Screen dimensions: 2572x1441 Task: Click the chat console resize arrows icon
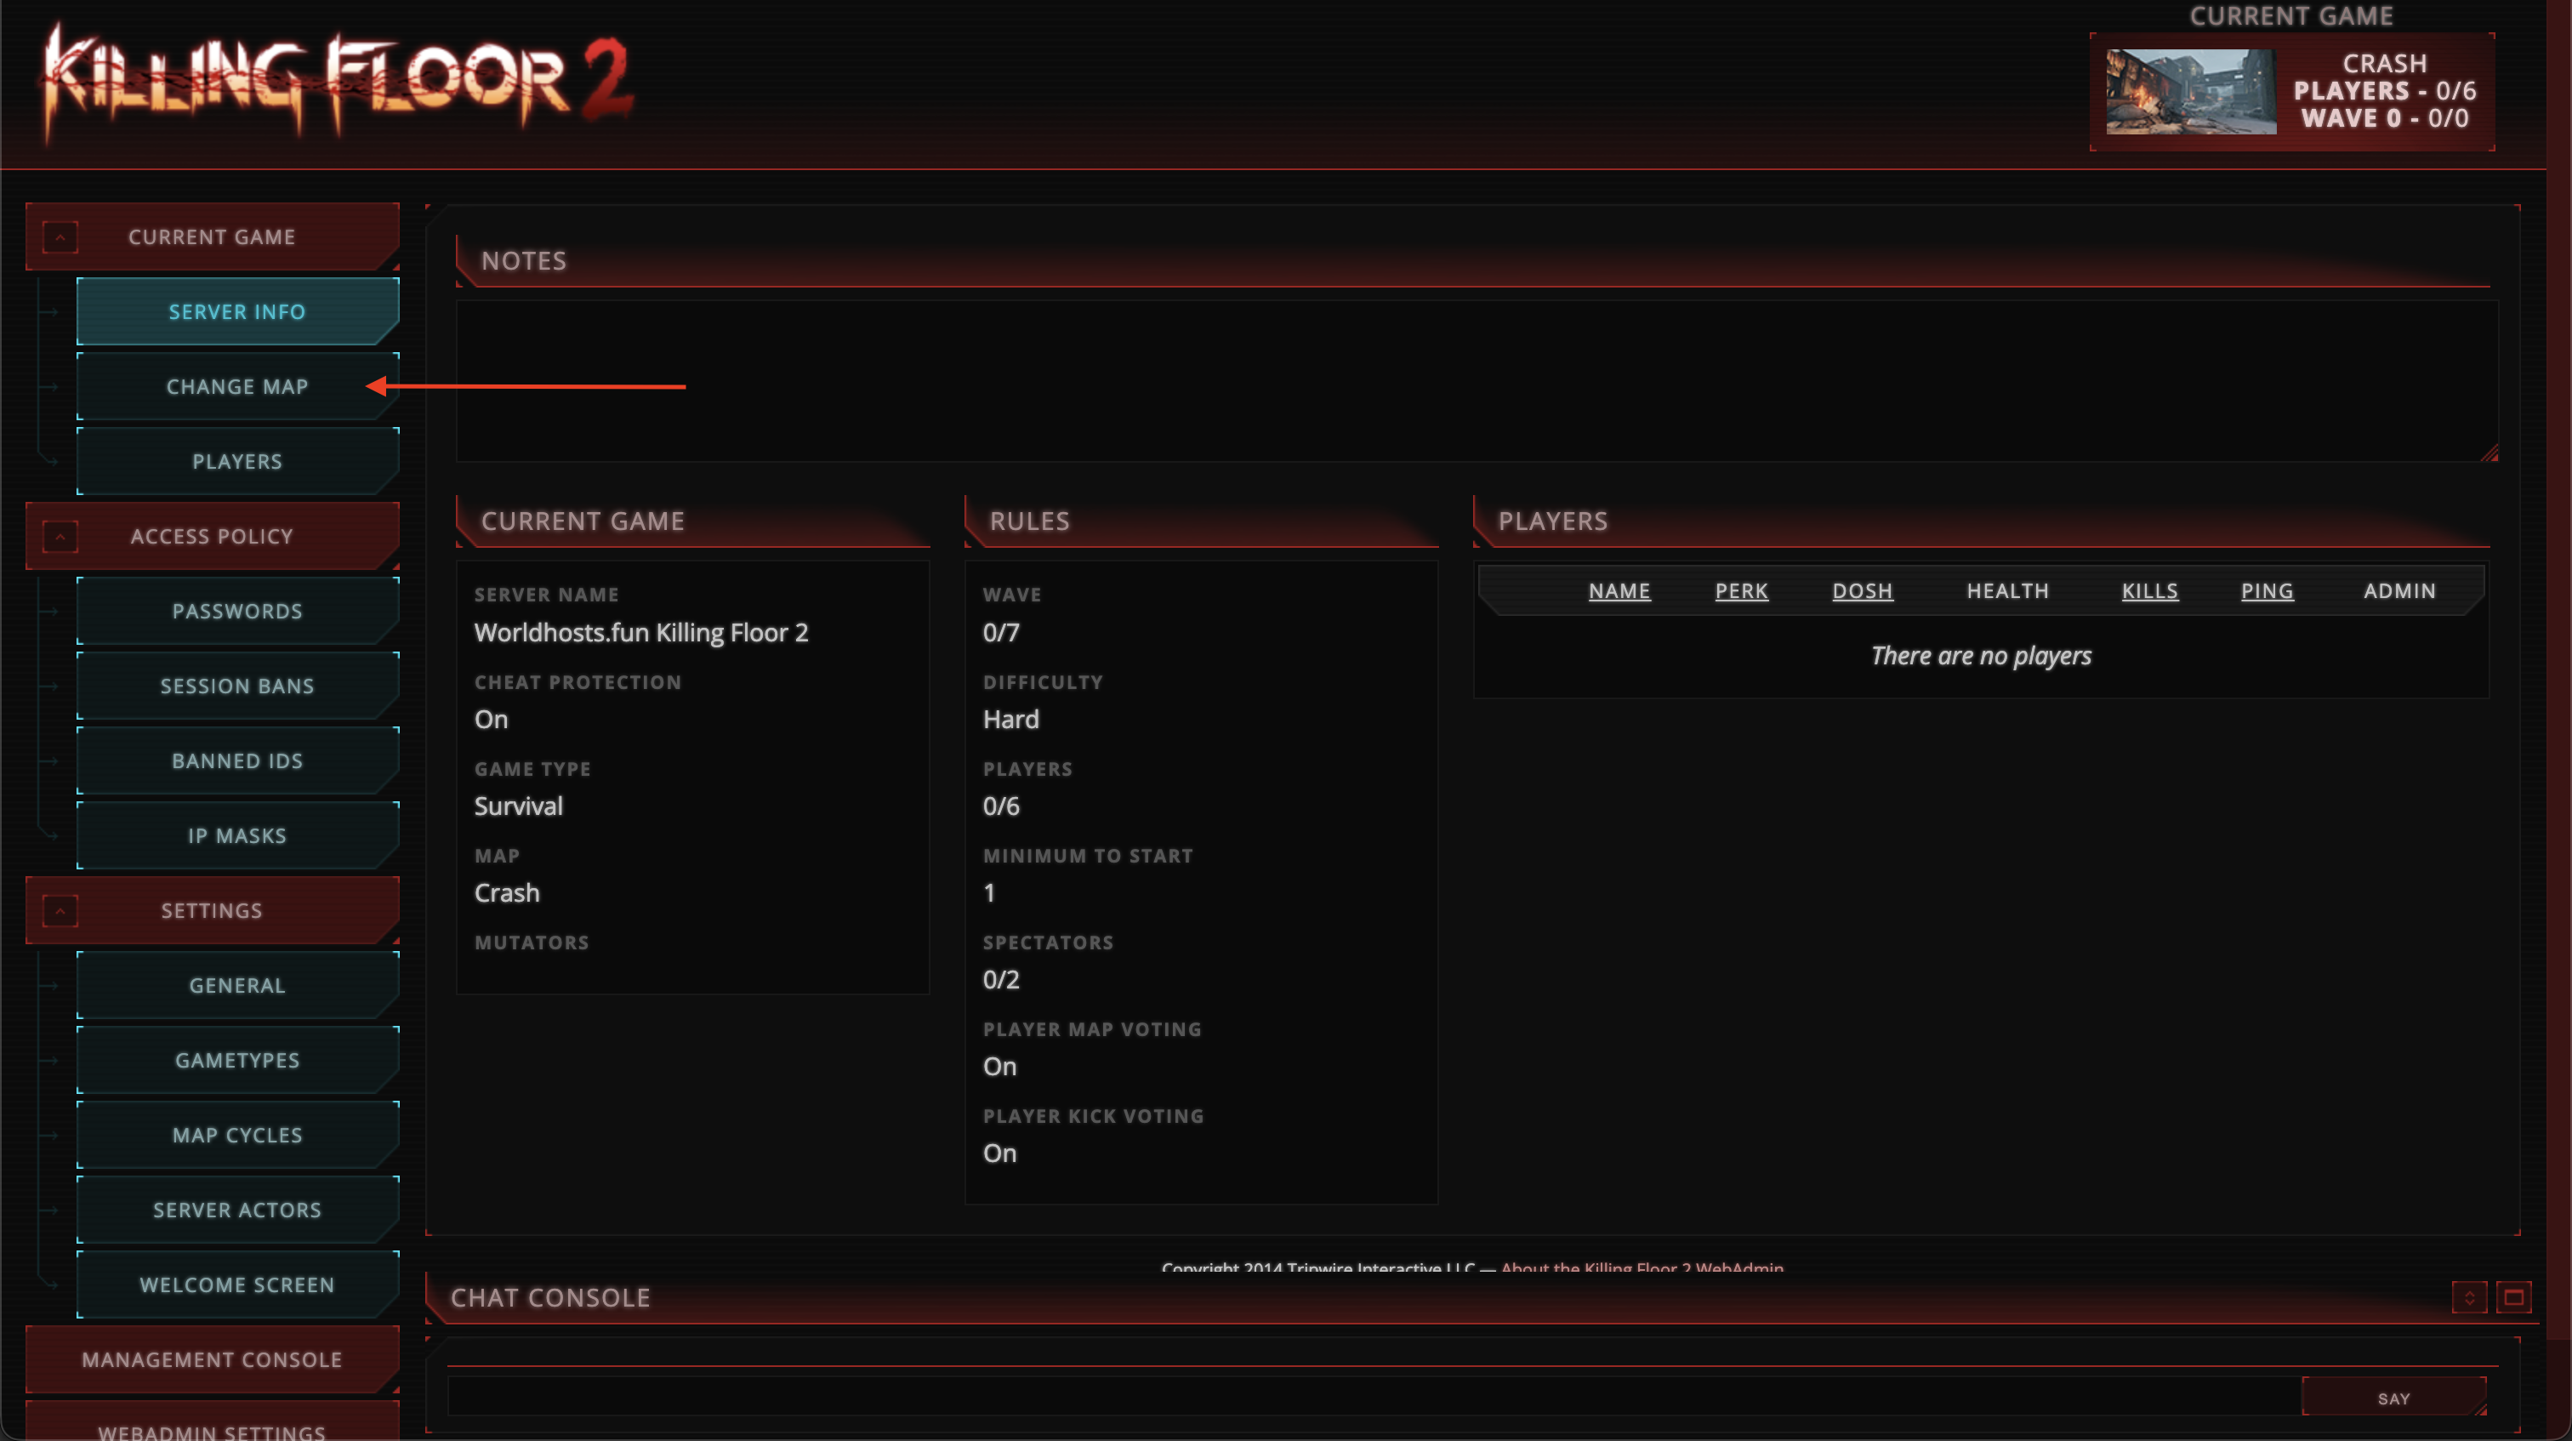click(2468, 1297)
